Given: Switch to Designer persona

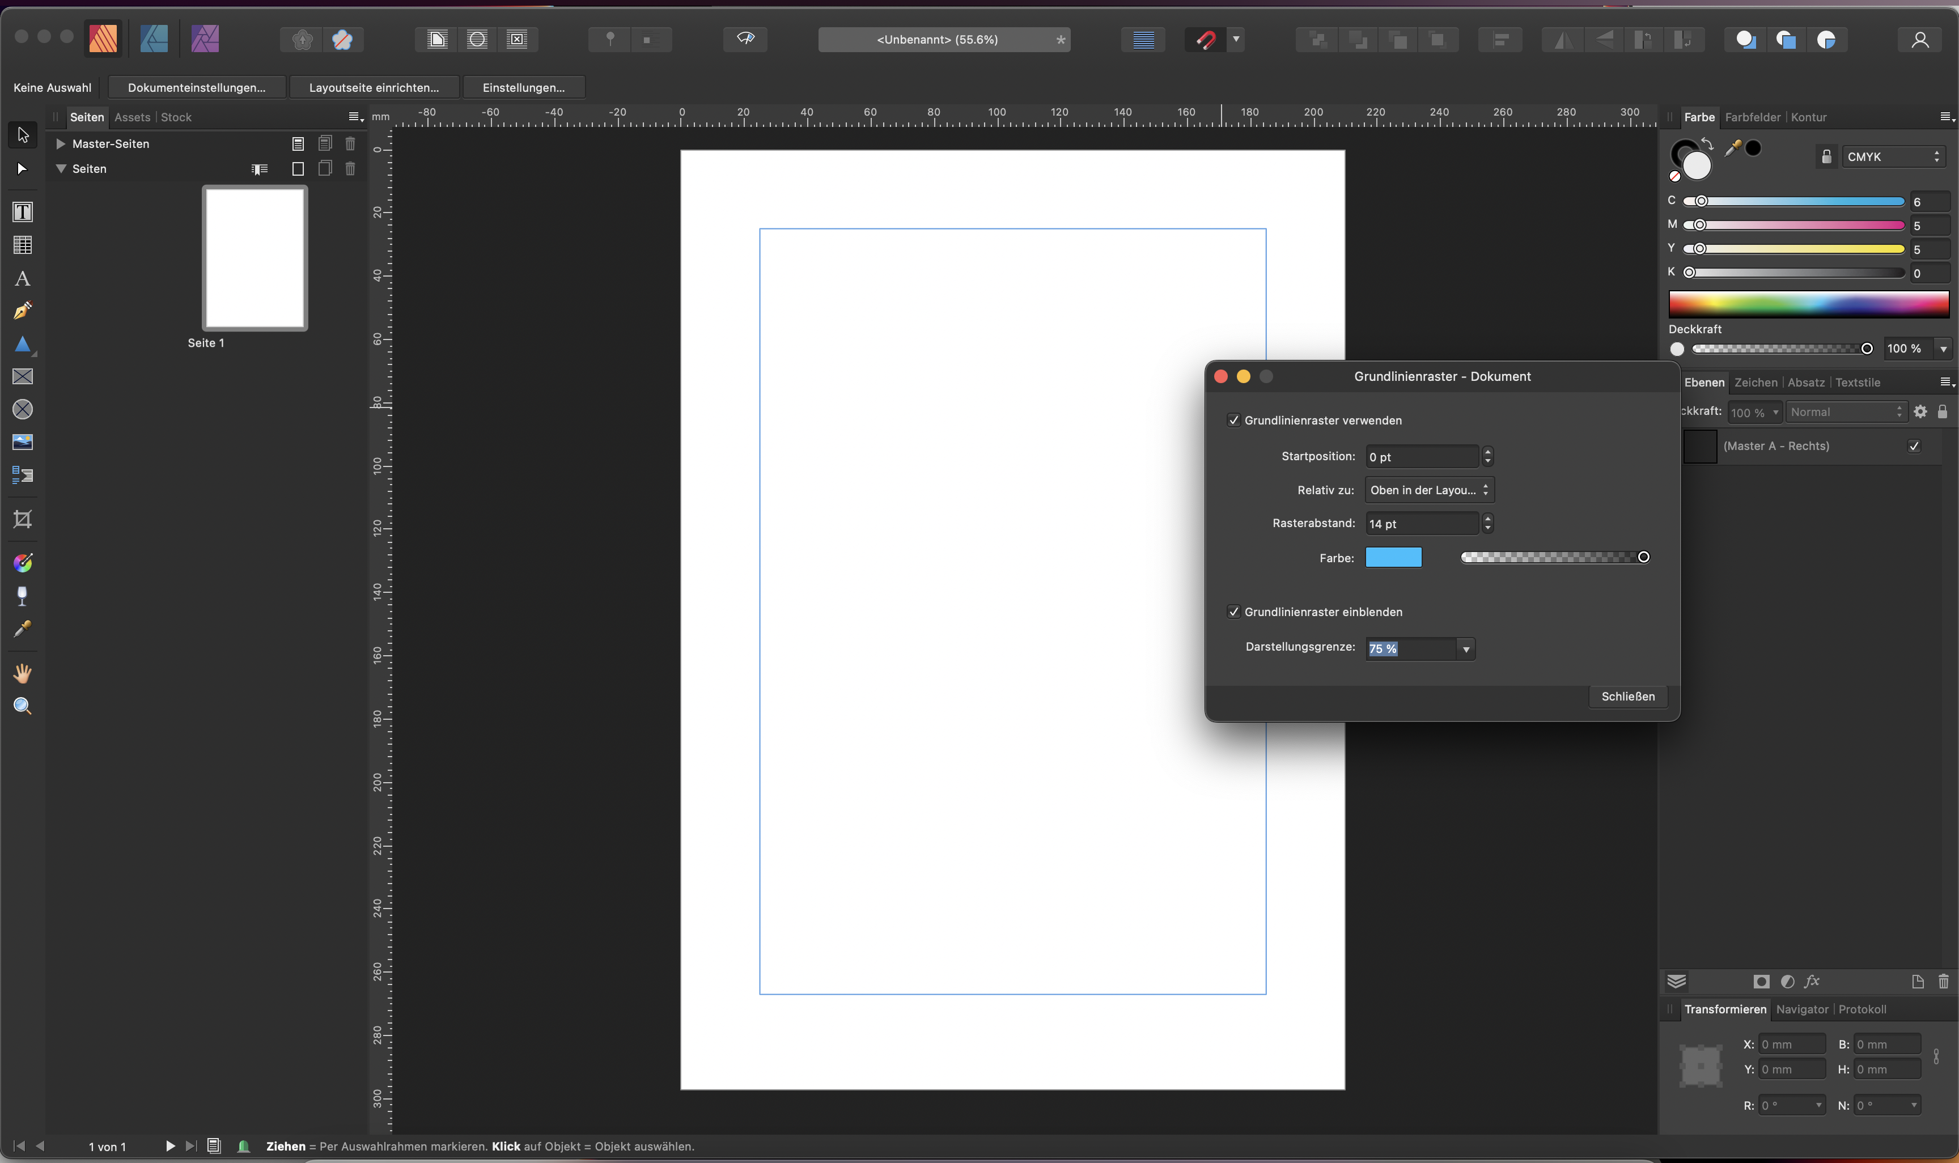Looking at the screenshot, I should click(x=154, y=39).
